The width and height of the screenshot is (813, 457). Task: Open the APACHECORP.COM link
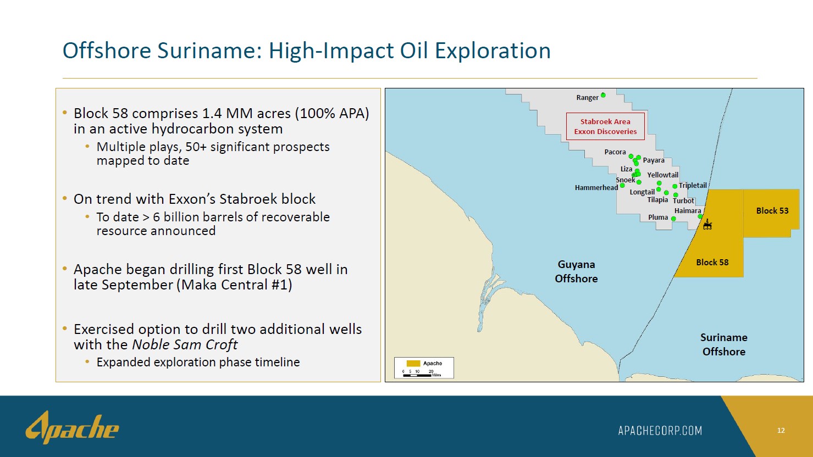(x=660, y=431)
